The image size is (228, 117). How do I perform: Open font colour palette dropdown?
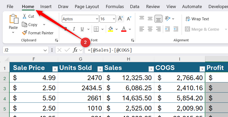[130, 29]
